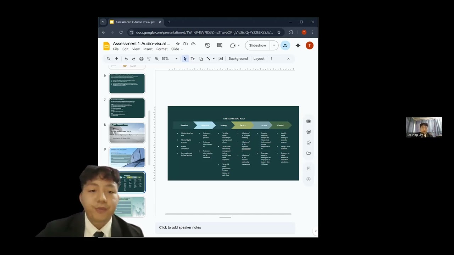Screen dimensions: 454x255
Task: Choose the Select cursor tool
Action: [185, 59]
